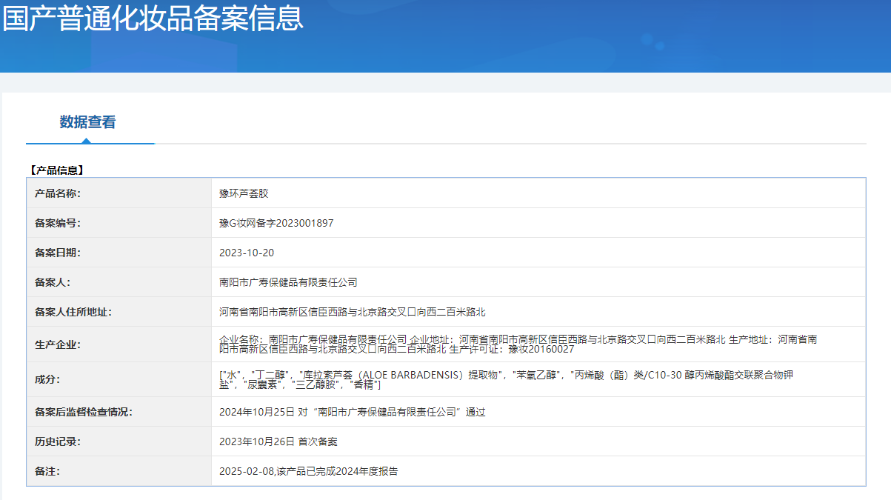Click the 2023年10月26日 首次备案 history entry

[x=278, y=441]
